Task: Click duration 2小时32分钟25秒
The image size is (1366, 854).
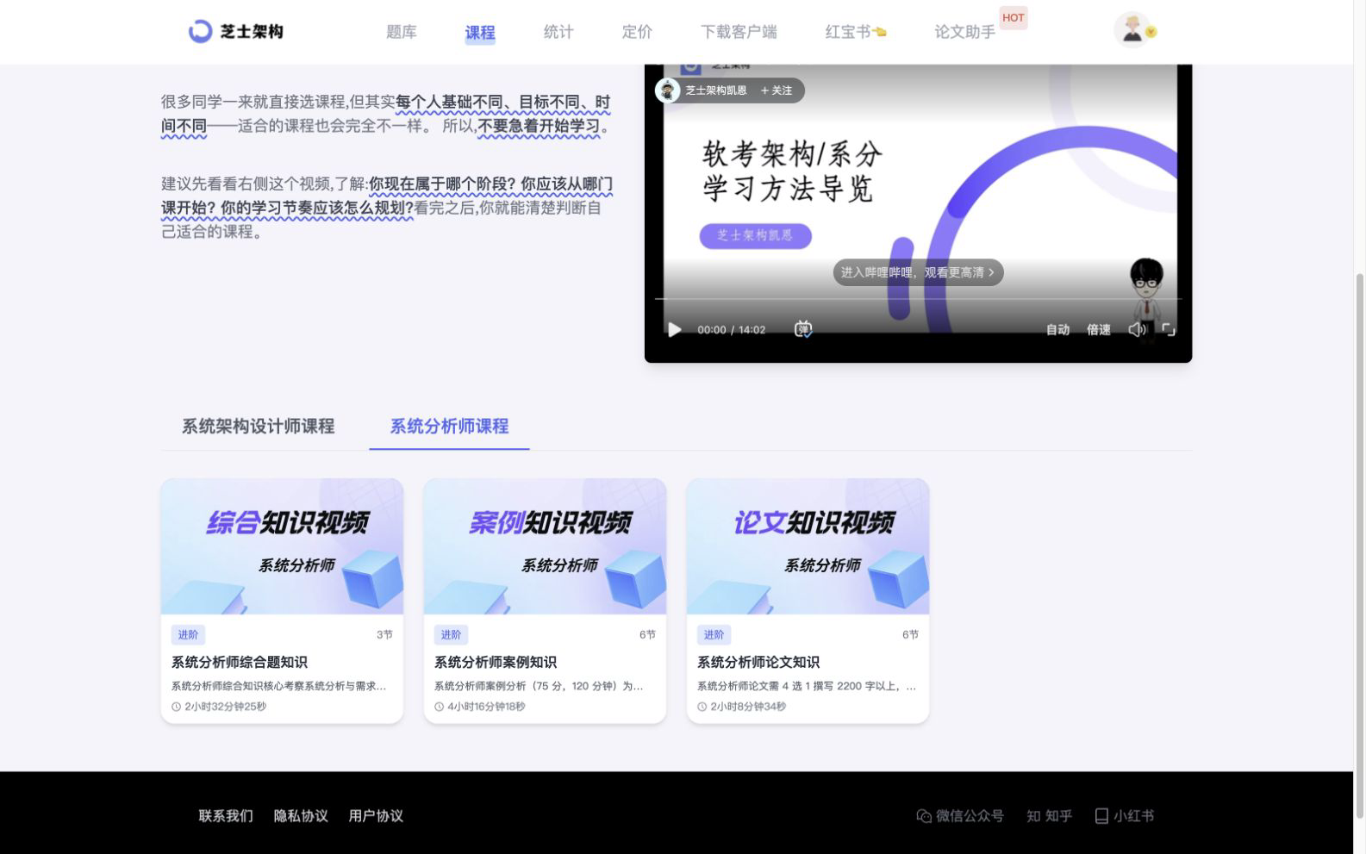Action: tap(225, 707)
